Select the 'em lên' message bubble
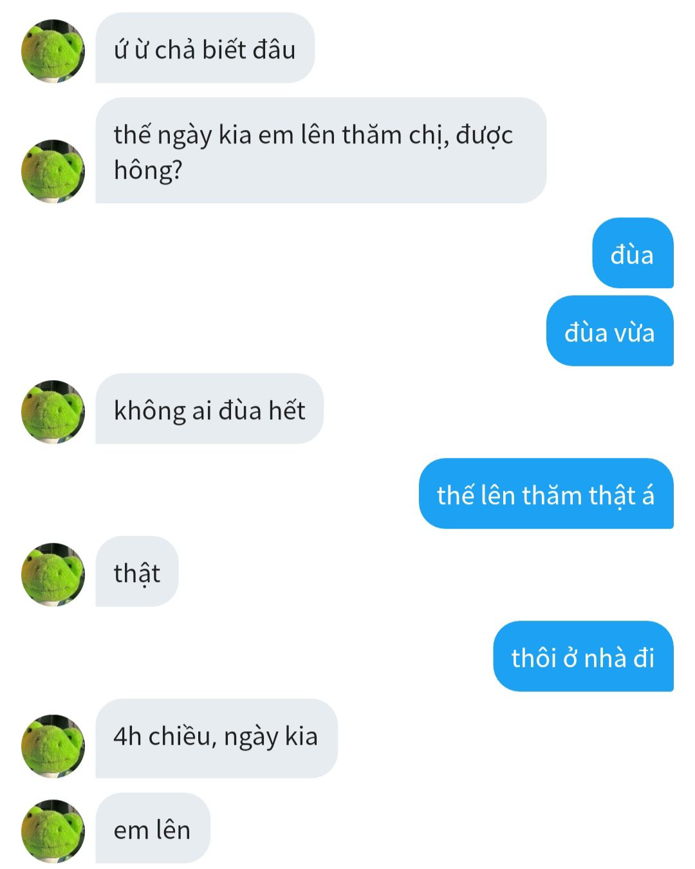695x869 pixels. tap(153, 828)
